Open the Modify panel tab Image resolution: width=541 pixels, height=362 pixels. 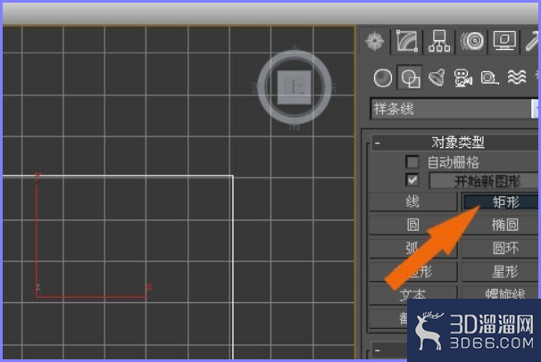[406, 41]
